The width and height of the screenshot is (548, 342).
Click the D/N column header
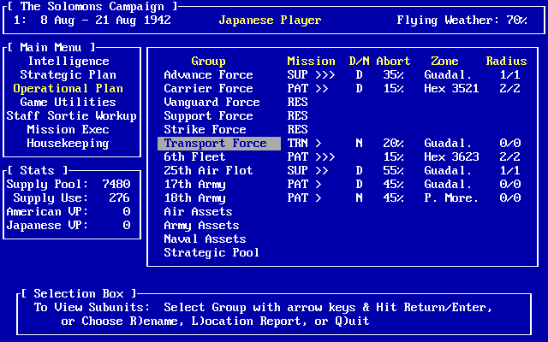pyautogui.click(x=360, y=61)
